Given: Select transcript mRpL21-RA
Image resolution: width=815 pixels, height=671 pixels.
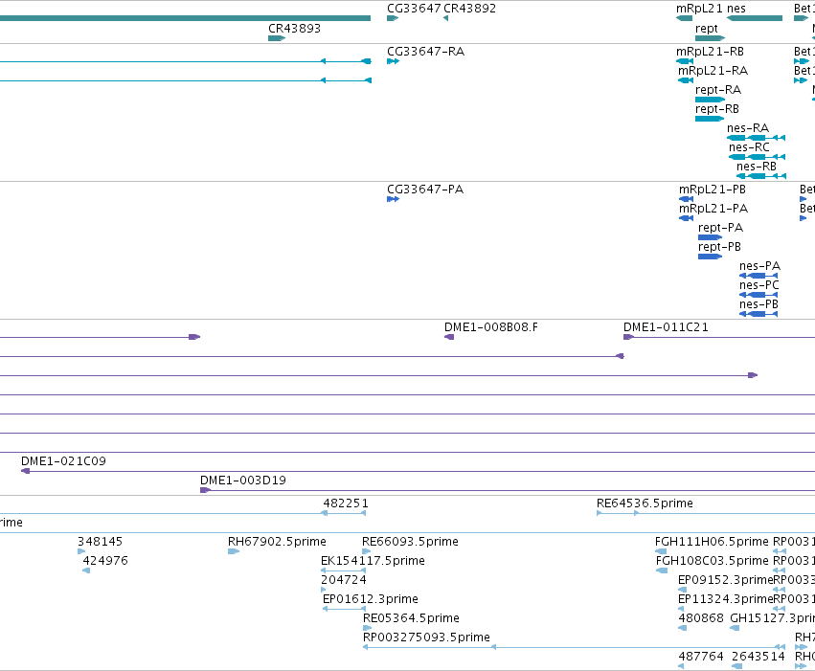Looking at the screenshot, I should (x=713, y=70).
